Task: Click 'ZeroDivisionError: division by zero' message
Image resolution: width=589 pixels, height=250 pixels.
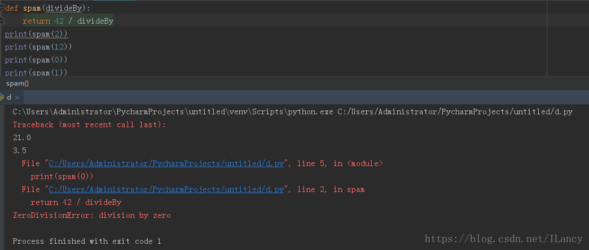Action: coord(91,216)
